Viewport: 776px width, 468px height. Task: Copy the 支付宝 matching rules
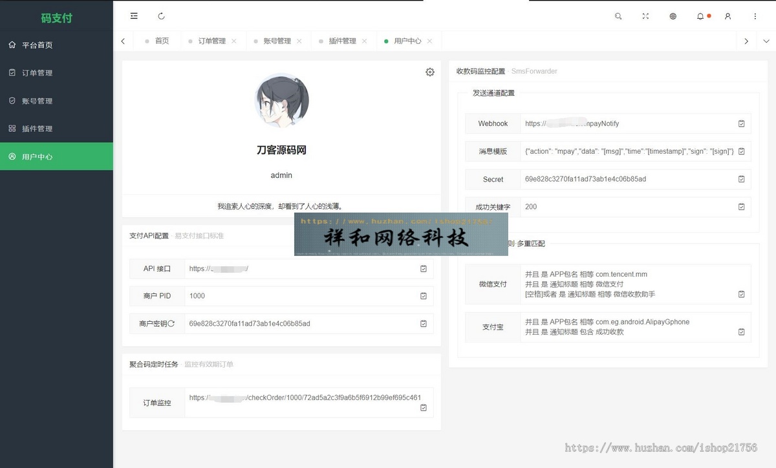(742, 332)
